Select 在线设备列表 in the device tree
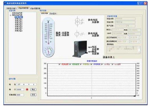Image resolution: width=151 pixels, height=108 pixels. click(17, 13)
